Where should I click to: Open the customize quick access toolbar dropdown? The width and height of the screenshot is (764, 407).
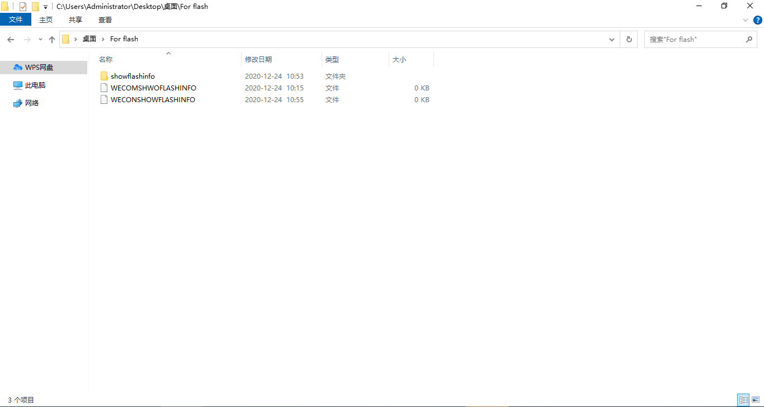click(x=45, y=7)
